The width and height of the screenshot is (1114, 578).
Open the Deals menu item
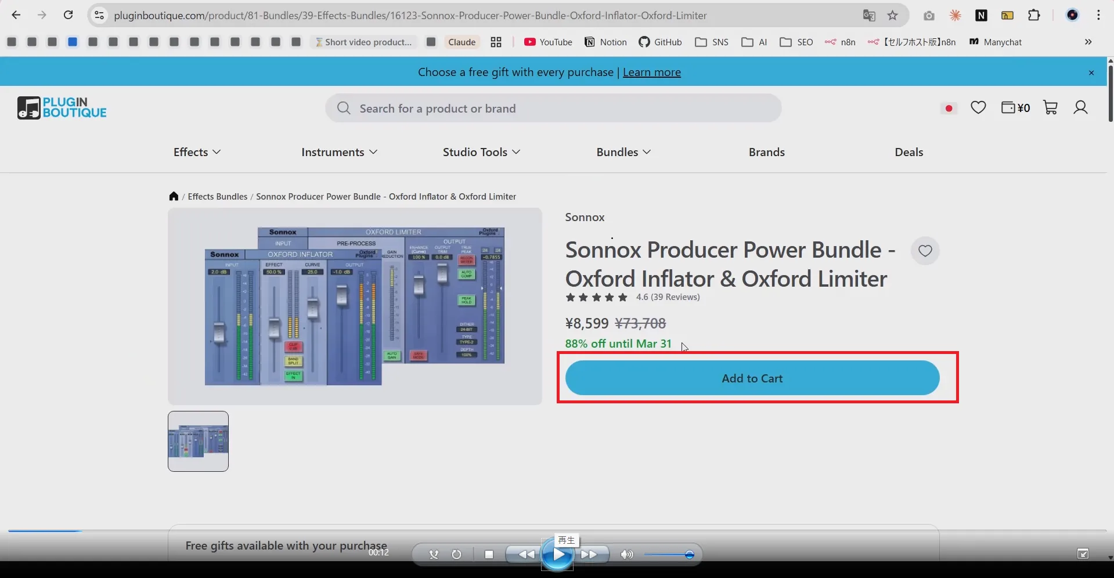[x=908, y=152]
